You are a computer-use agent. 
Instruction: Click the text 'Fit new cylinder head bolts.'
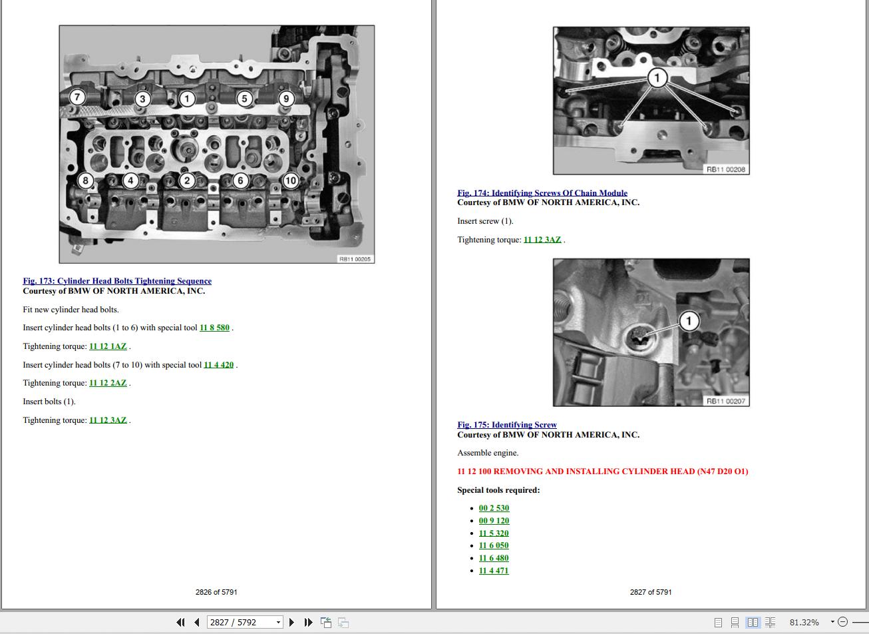coord(71,310)
